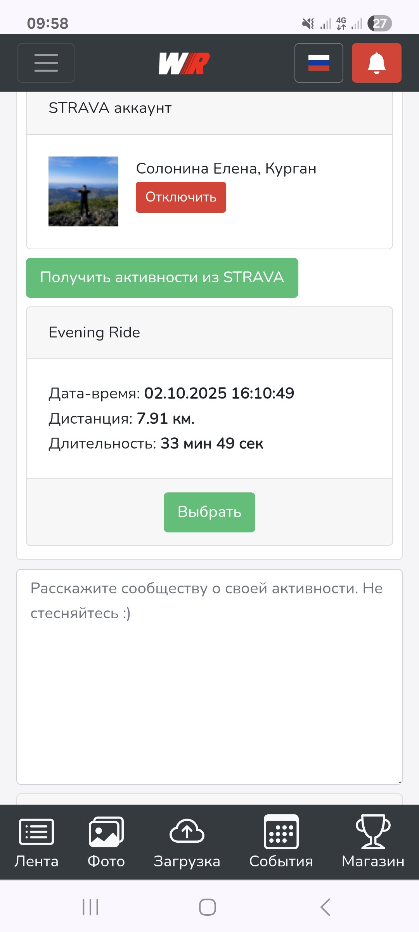Open the red bell notifications

pyautogui.click(x=377, y=63)
